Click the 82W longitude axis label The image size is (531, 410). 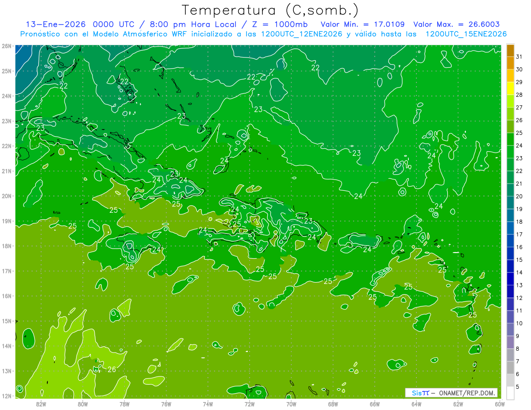click(x=41, y=404)
